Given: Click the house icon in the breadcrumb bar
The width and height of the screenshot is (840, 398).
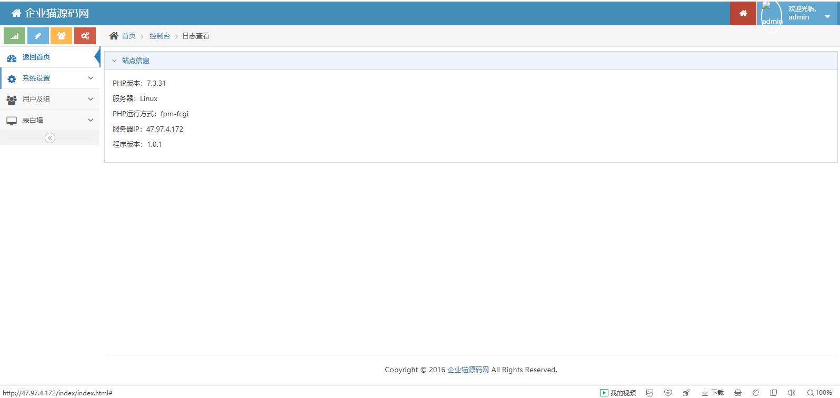Looking at the screenshot, I should click(114, 36).
